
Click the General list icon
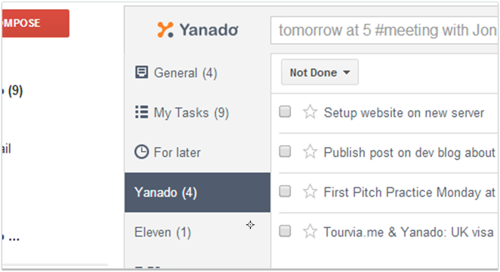(141, 72)
